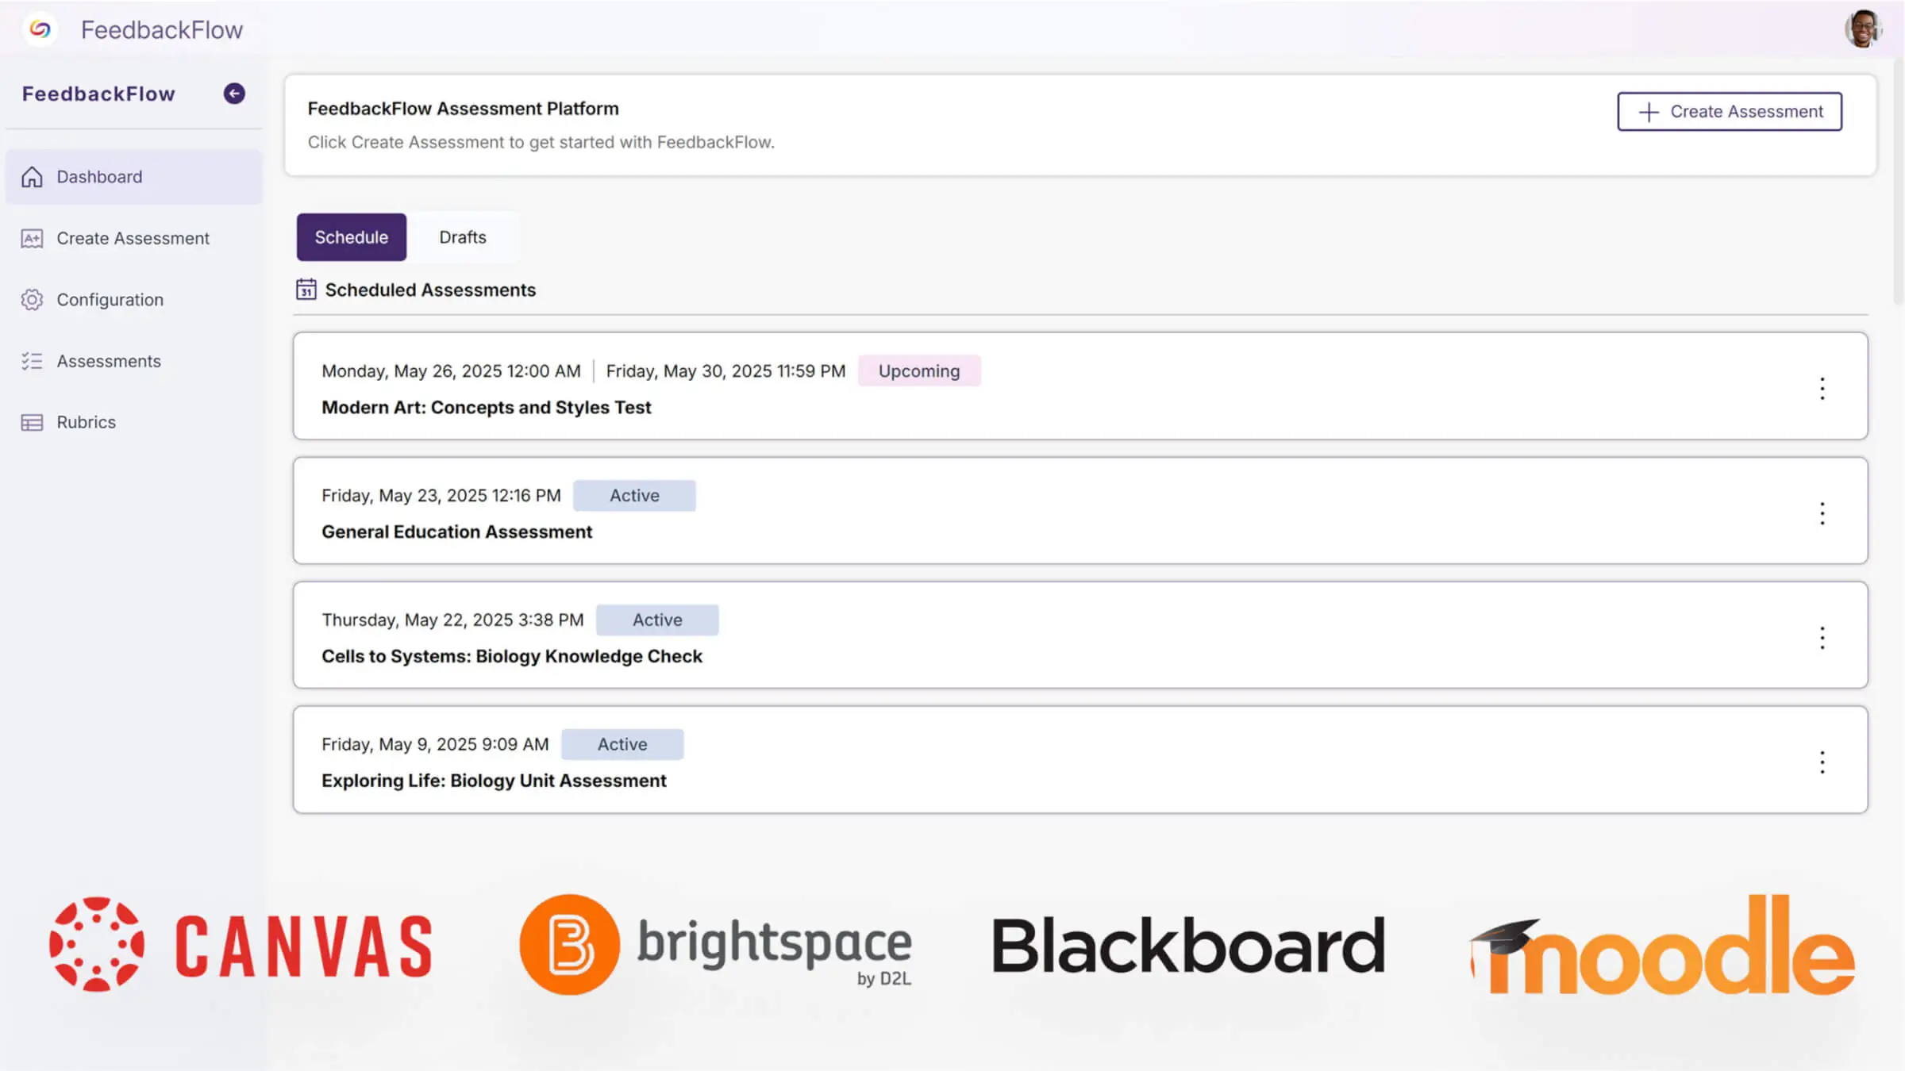Click FeedbackFlow title in top header

coord(162,30)
